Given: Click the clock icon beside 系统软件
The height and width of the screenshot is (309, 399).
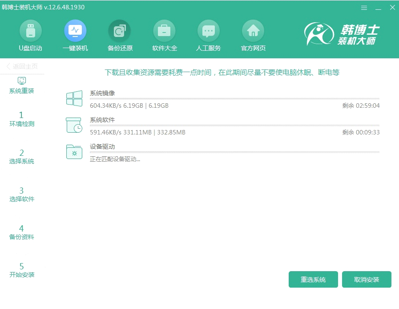Looking at the screenshot, I should (x=74, y=125).
